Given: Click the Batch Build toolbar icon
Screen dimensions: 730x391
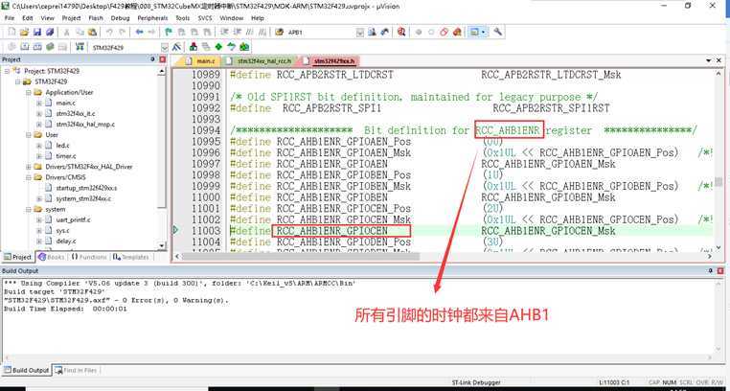Looking at the screenshot, I should point(50,47).
